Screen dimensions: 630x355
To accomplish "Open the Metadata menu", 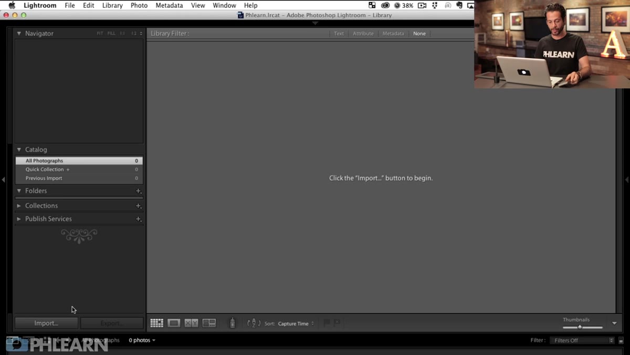I will 169,5.
